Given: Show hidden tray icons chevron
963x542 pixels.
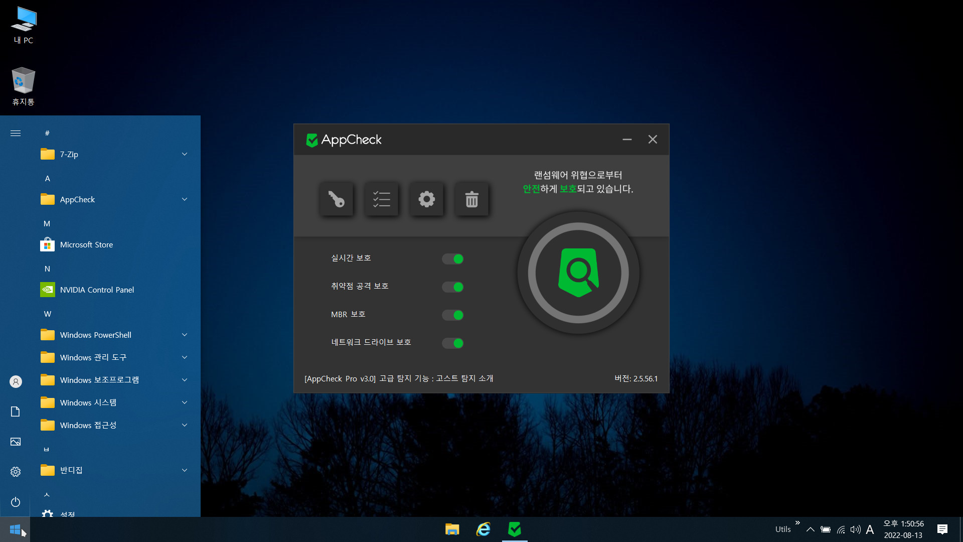Looking at the screenshot, I should click(810, 529).
